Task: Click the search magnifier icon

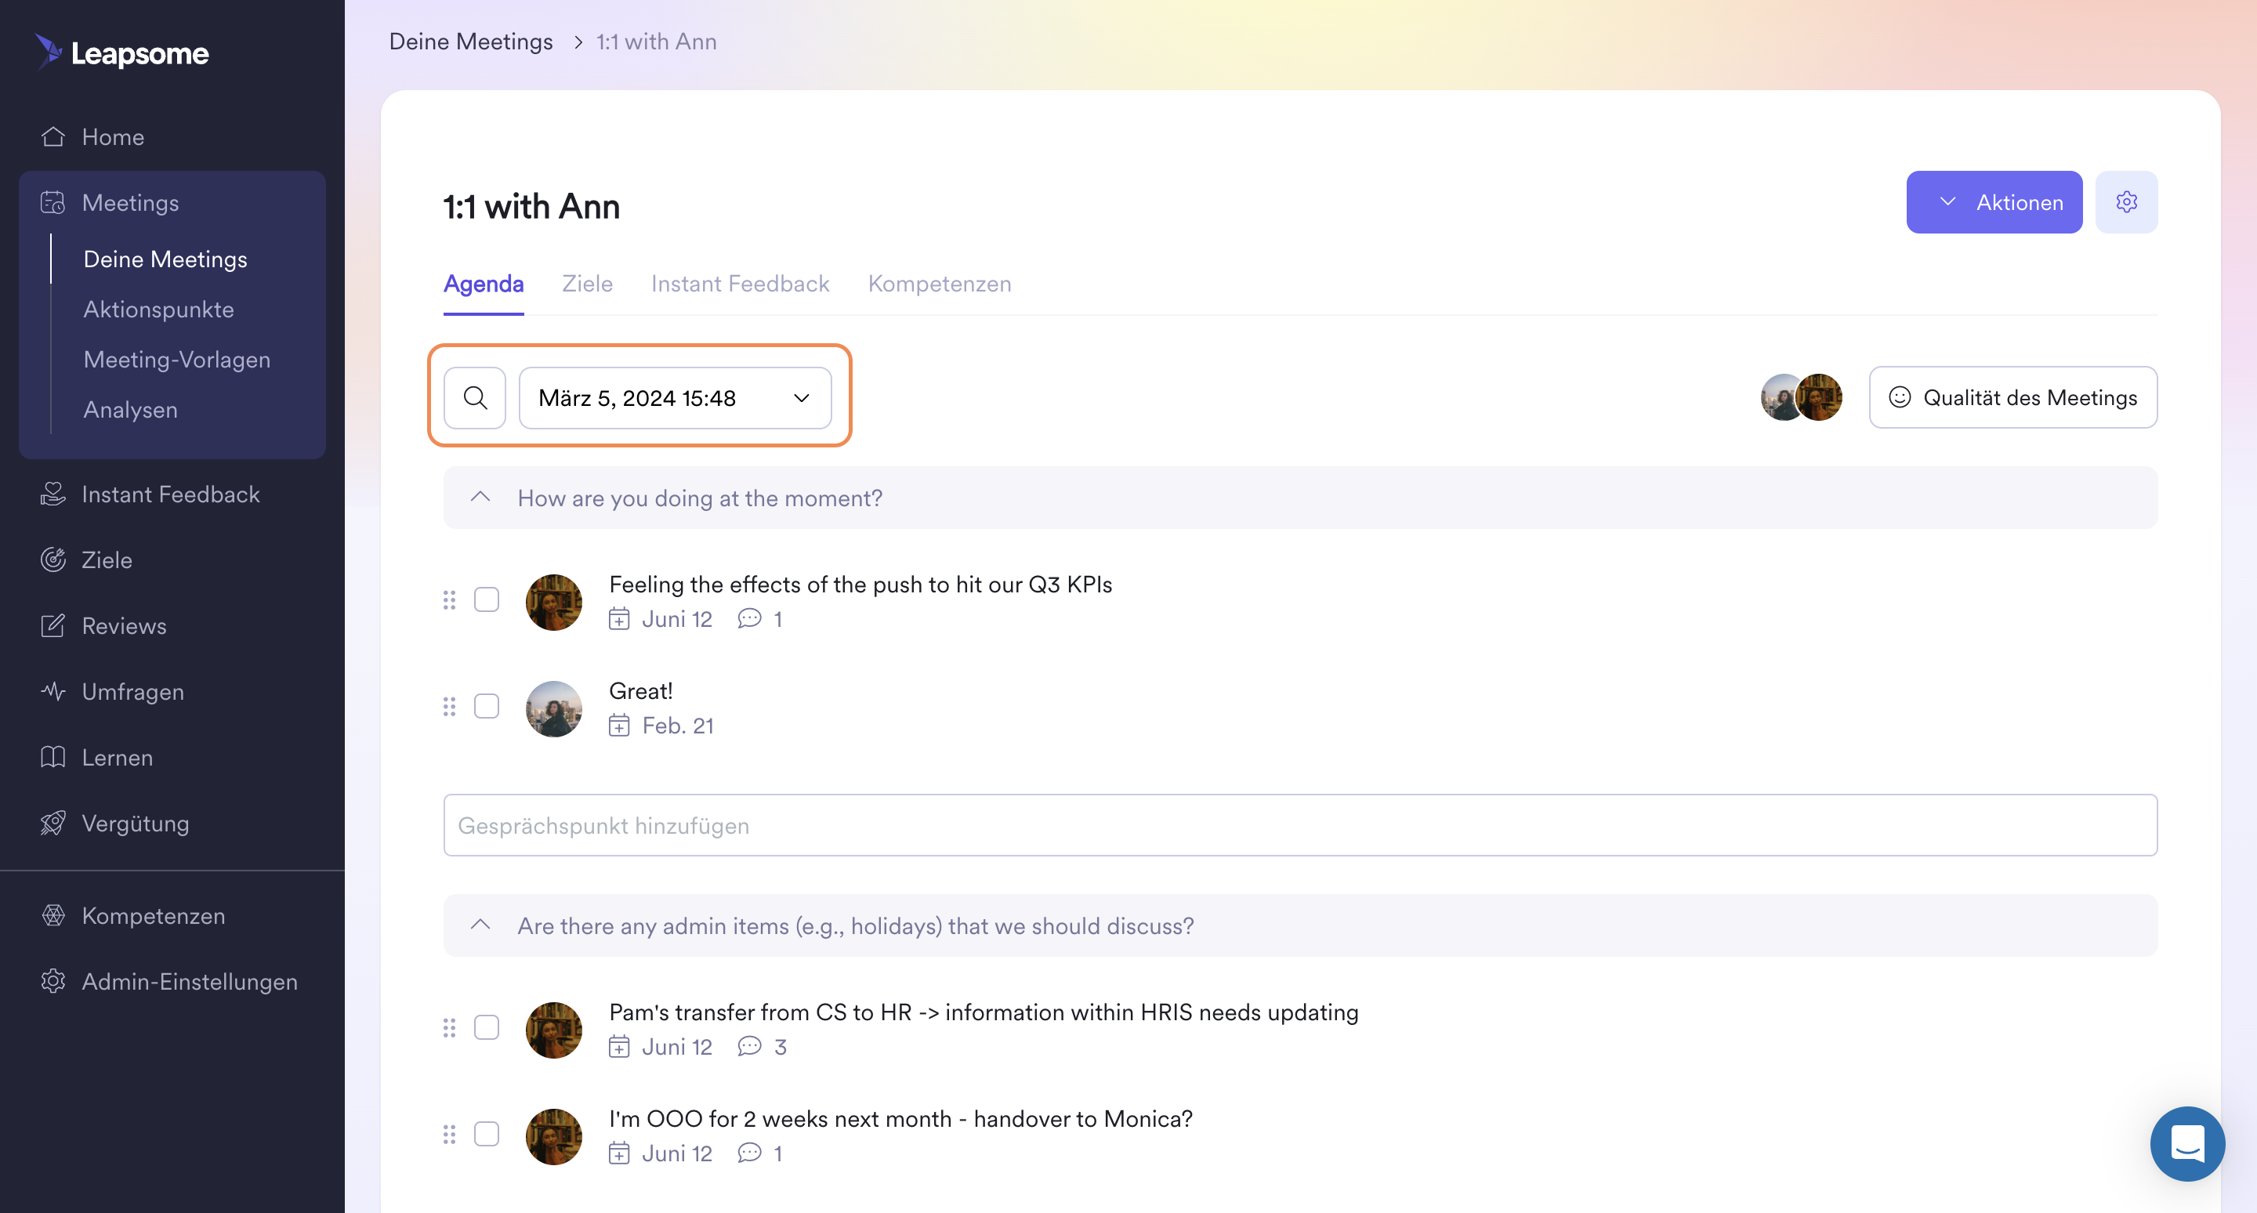Action: click(475, 397)
